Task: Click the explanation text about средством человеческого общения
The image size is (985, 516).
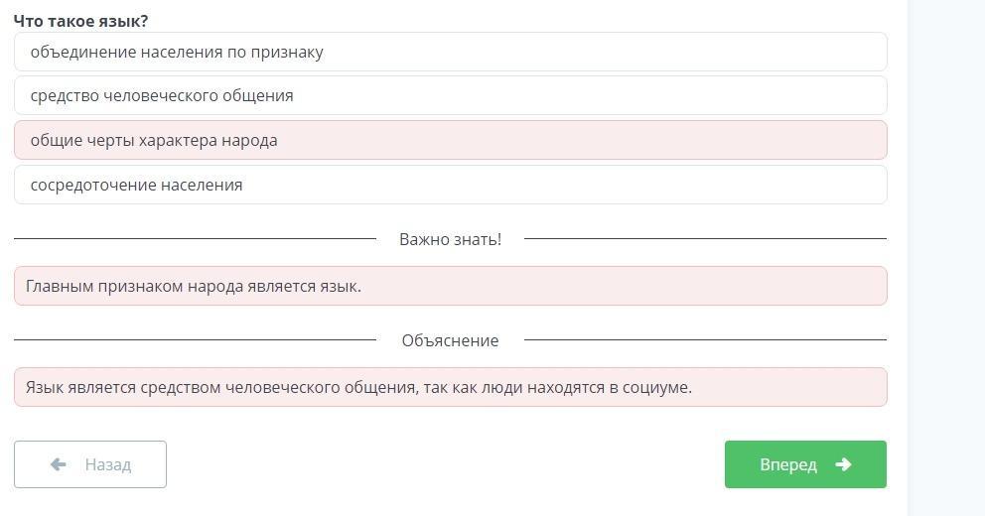Action: click(358, 387)
